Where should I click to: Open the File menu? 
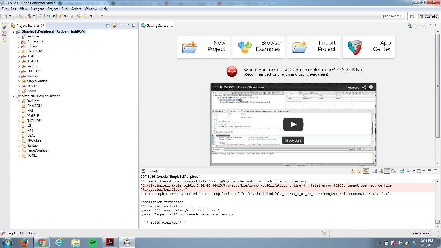4,9
